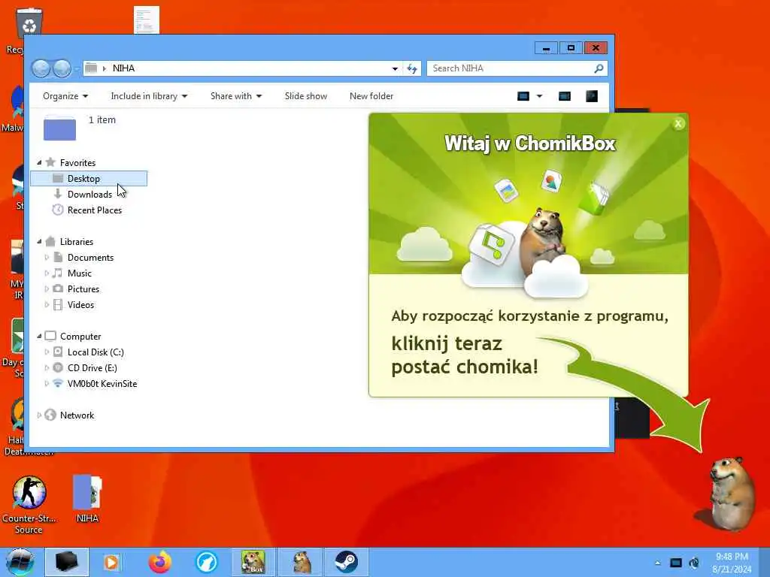Screen dimensions: 770x577
Task: Expand the Videos library
Action: [x=47, y=305]
